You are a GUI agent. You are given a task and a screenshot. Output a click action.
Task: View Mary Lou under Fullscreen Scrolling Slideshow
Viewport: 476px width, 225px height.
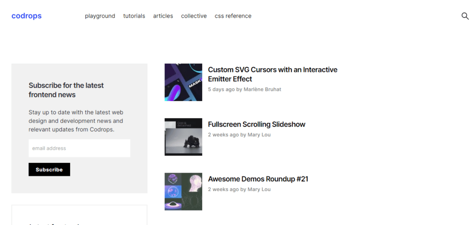[259, 135]
